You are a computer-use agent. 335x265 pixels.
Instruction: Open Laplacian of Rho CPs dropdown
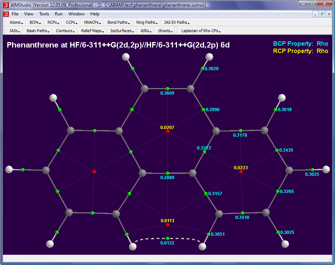(201, 31)
